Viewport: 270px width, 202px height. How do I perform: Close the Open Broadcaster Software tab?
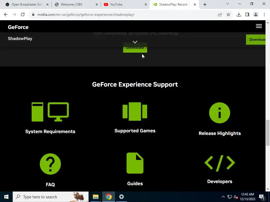point(47,5)
